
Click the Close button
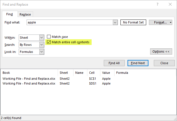(x=164, y=63)
